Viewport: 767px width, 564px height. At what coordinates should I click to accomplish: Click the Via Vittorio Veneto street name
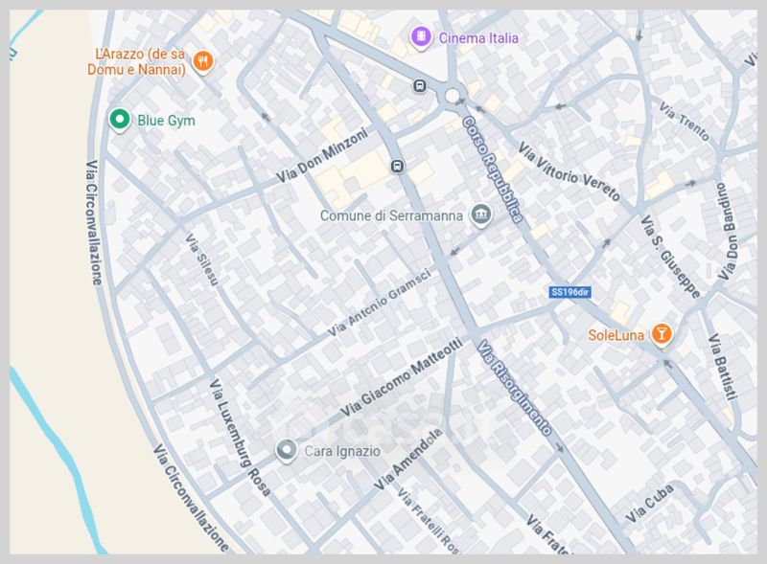(x=569, y=172)
